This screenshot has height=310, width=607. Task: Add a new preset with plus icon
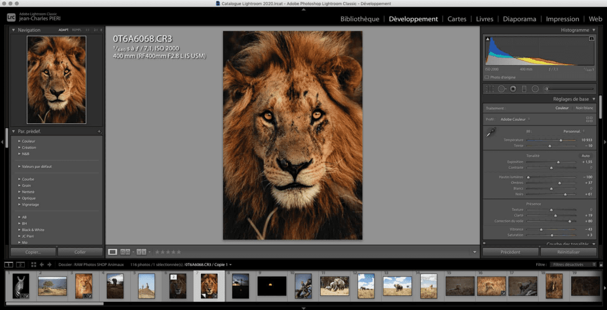pos(99,131)
